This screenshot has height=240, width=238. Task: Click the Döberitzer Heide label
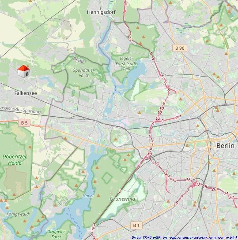click(15, 160)
